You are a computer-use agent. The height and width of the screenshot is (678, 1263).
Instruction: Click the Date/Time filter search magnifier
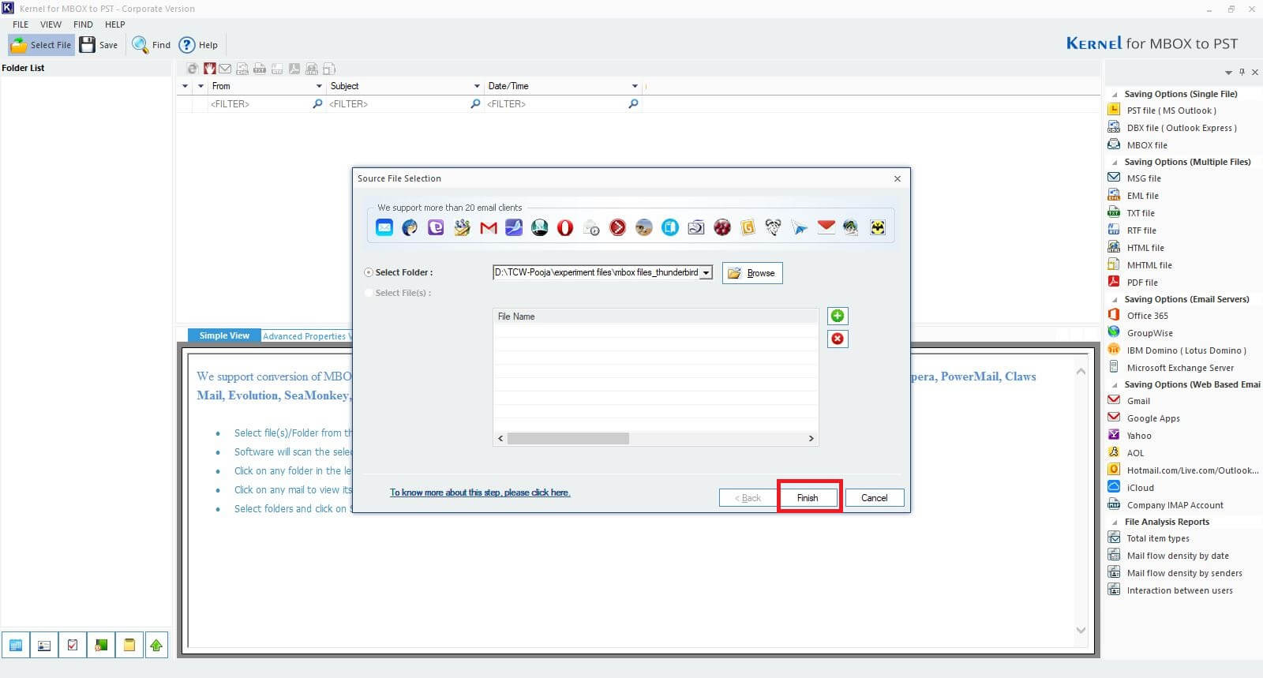[x=633, y=103]
